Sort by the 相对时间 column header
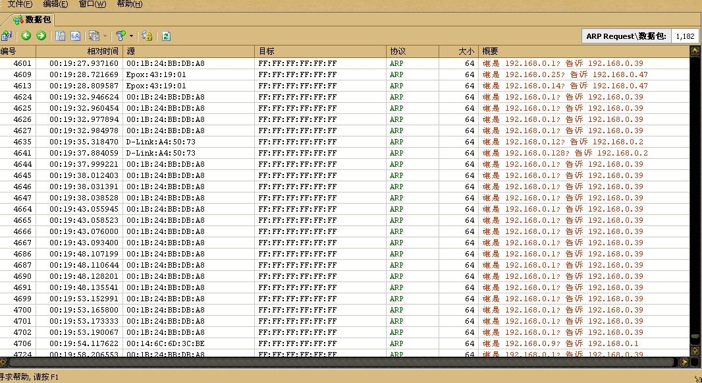702x383 pixels. (78, 51)
